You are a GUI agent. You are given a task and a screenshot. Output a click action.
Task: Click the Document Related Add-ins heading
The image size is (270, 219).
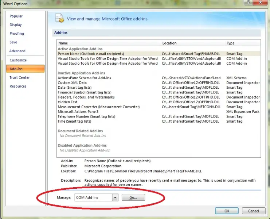80,131
